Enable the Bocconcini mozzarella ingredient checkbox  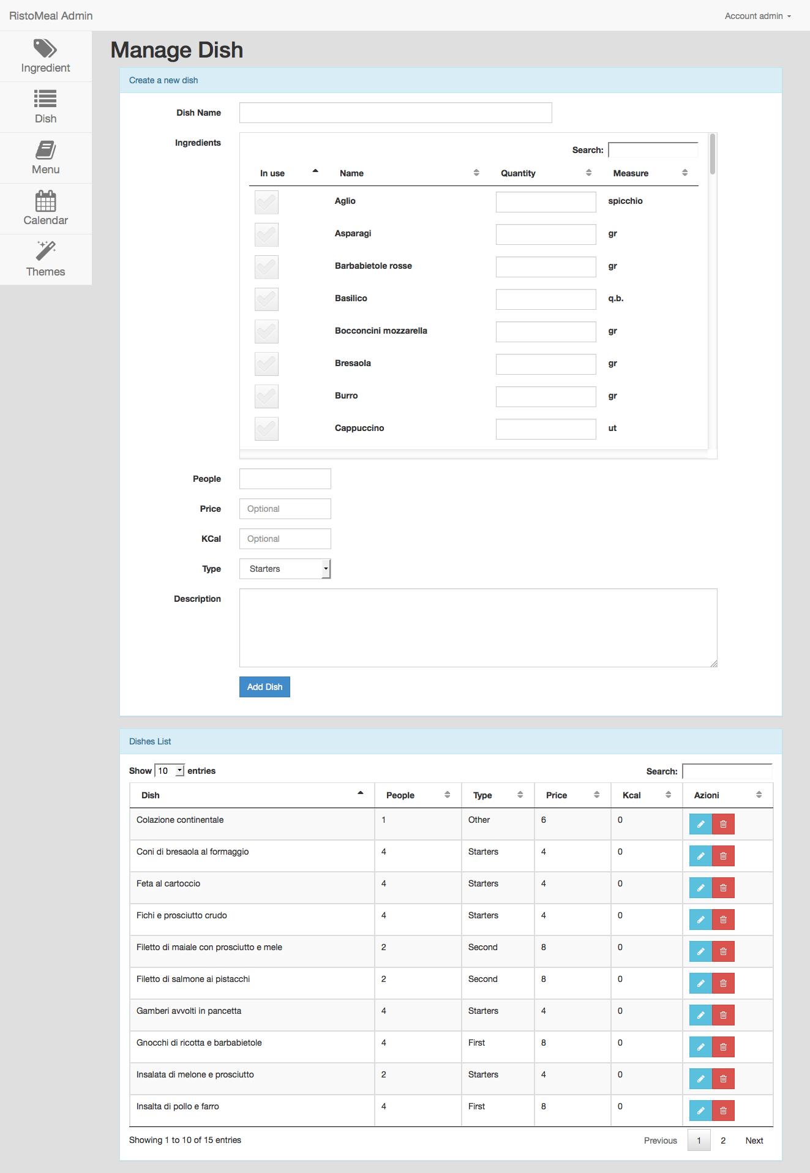tap(266, 332)
